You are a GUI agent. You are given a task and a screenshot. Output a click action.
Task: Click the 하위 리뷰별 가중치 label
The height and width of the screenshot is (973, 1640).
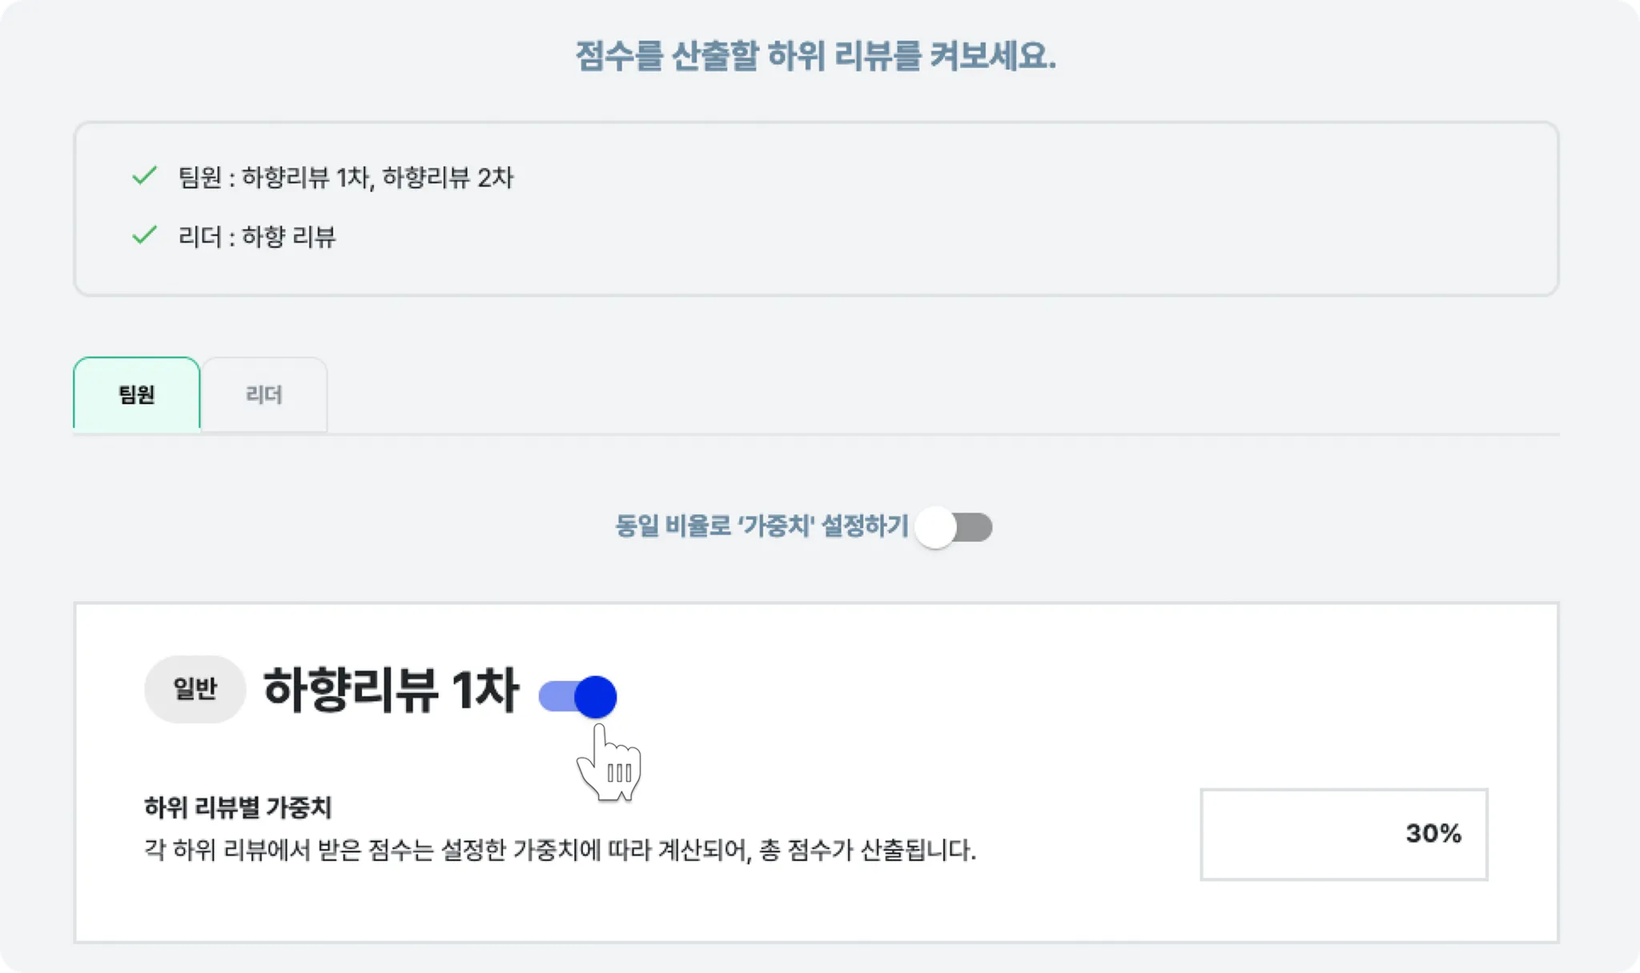(238, 807)
